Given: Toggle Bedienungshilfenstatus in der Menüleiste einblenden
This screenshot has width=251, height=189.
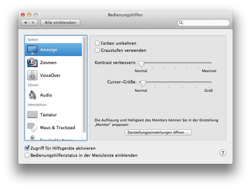Looking at the screenshot, I should [27, 155].
